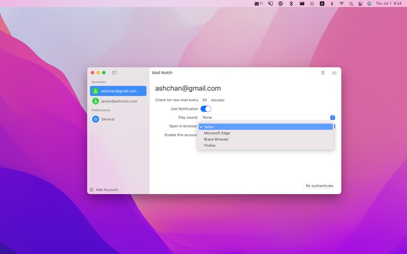Open the Play sound dropdown showing None

268,117
